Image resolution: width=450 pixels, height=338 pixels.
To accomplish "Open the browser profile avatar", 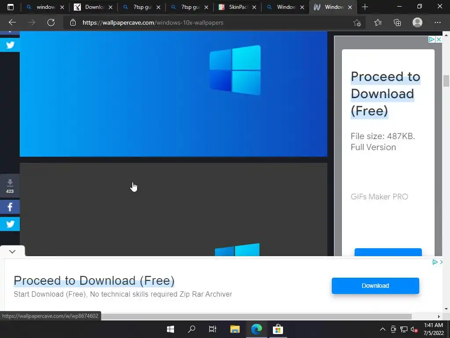I will click(417, 22).
